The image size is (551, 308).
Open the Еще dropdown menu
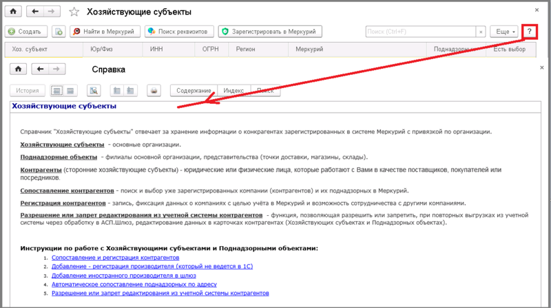(503, 32)
